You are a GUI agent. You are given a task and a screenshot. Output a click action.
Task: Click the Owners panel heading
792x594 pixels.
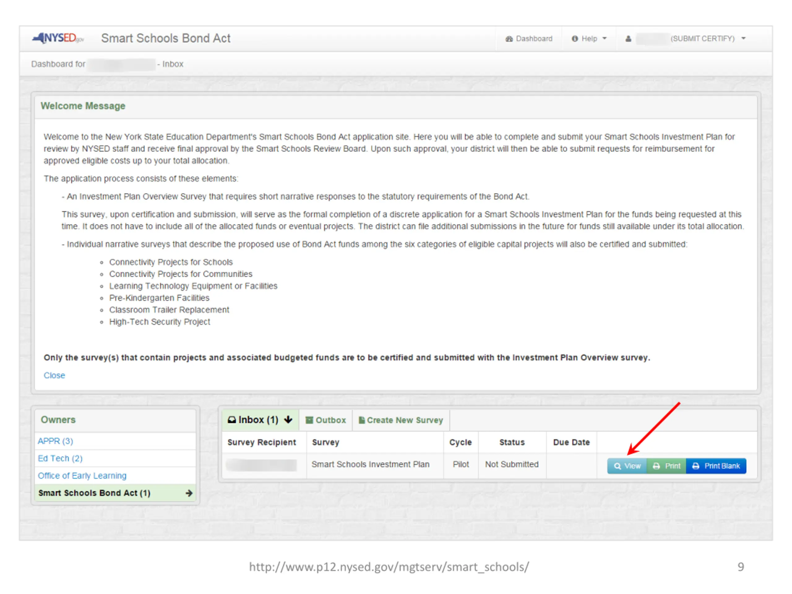(x=58, y=420)
